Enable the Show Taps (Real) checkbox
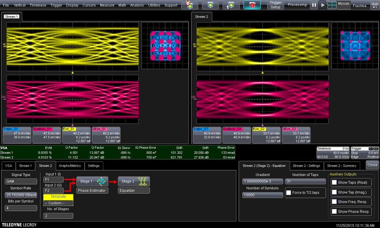Image resolution: width=380 pixels, height=228 pixels. pos(334,182)
